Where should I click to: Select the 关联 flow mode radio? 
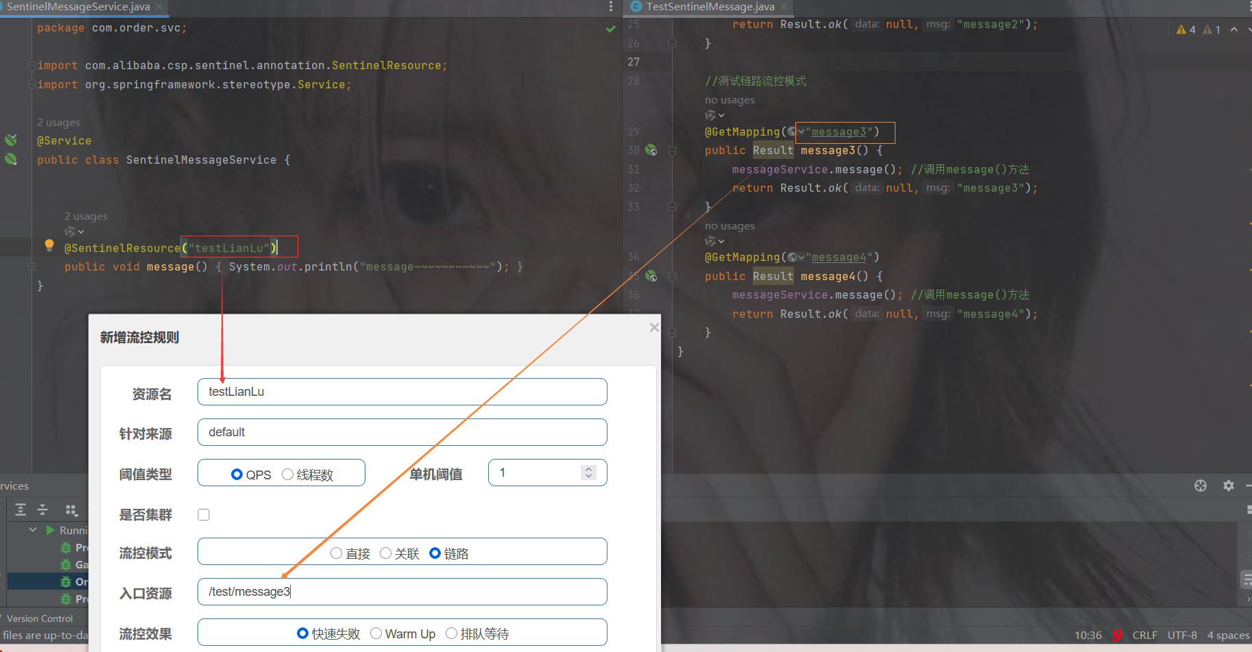tap(385, 553)
